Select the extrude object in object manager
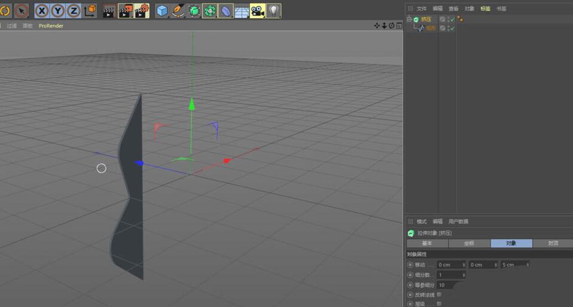 [x=426, y=19]
